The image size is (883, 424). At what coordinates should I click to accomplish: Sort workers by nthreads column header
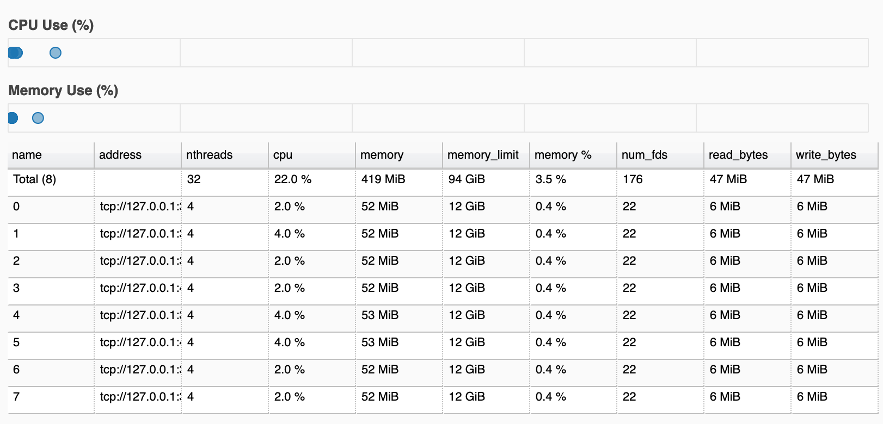(x=209, y=155)
